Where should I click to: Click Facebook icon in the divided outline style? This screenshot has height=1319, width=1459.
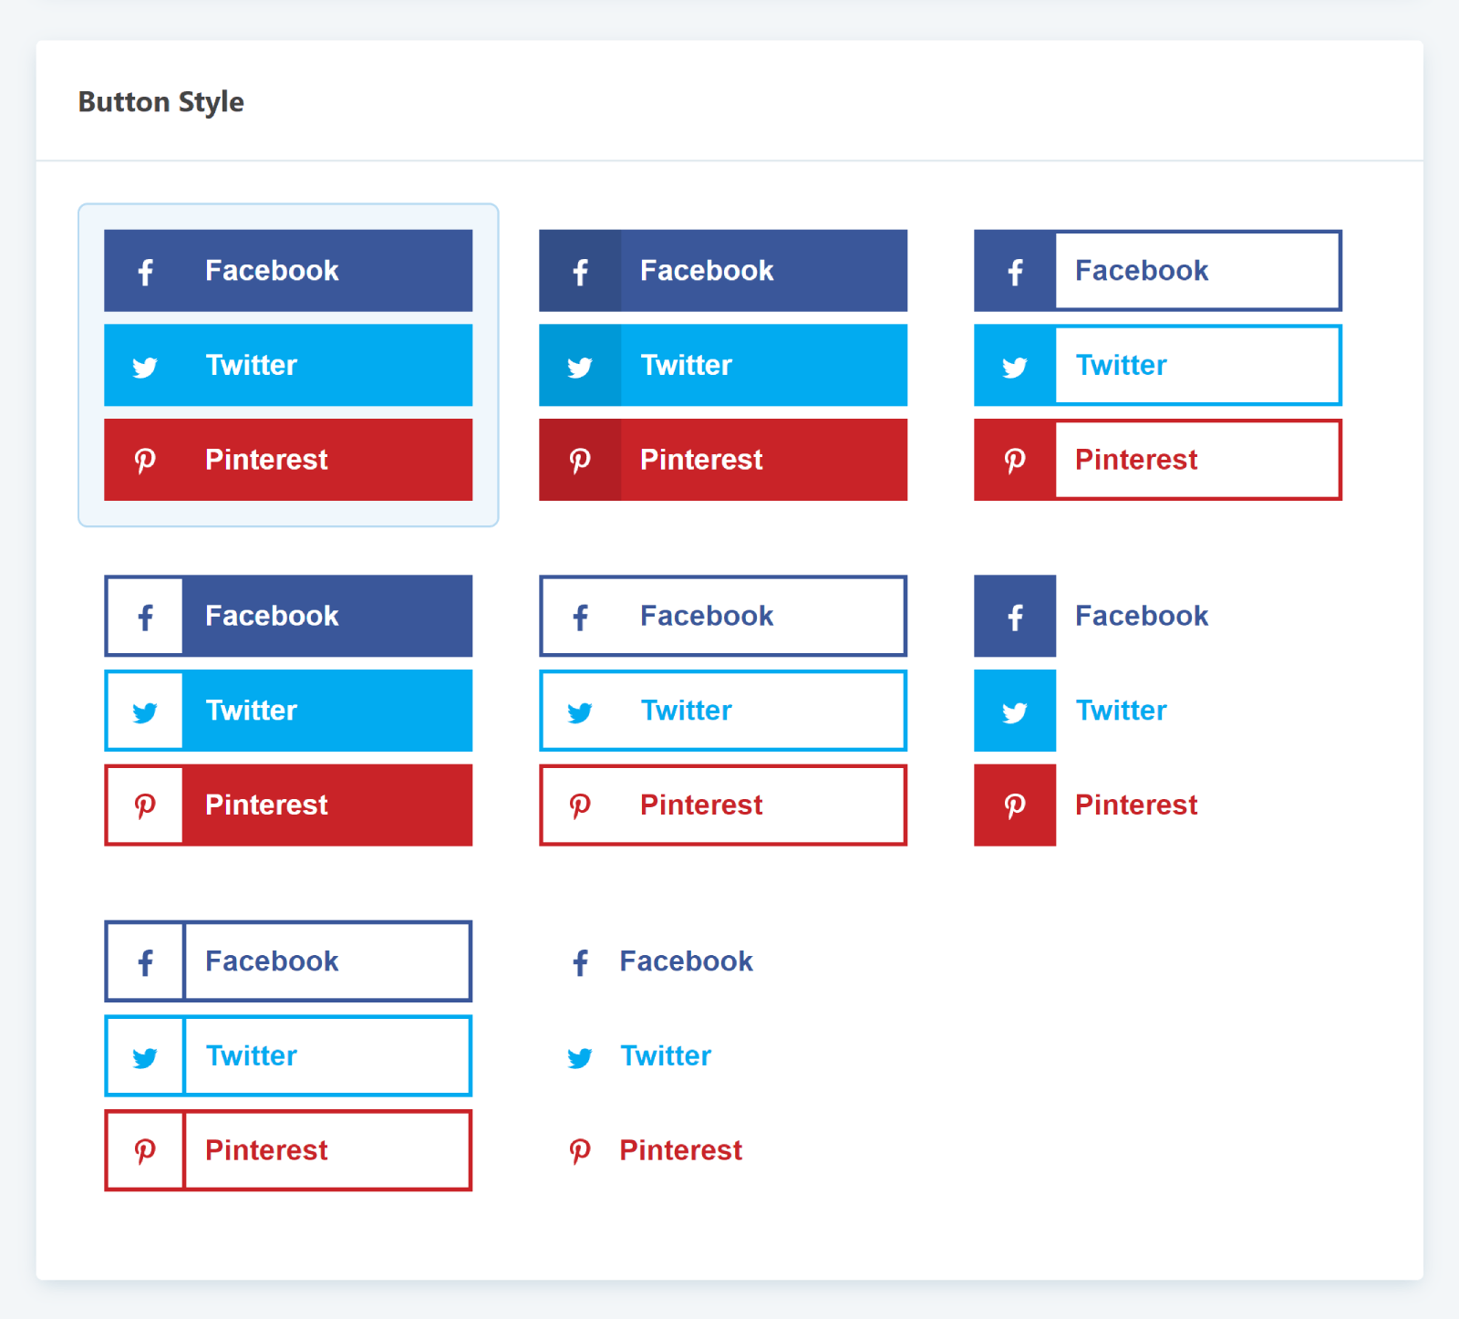(145, 962)
